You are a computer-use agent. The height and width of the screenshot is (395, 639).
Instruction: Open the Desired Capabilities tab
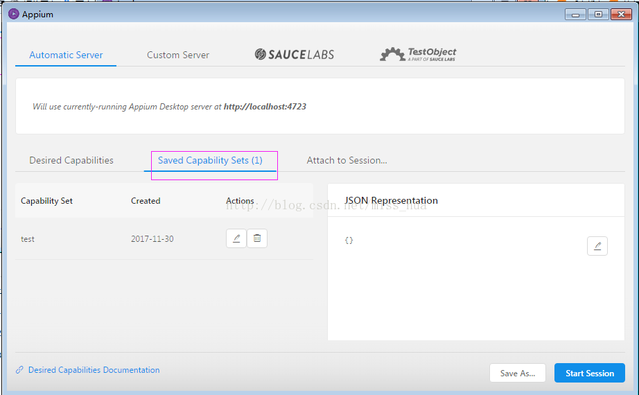coord(71,160)
